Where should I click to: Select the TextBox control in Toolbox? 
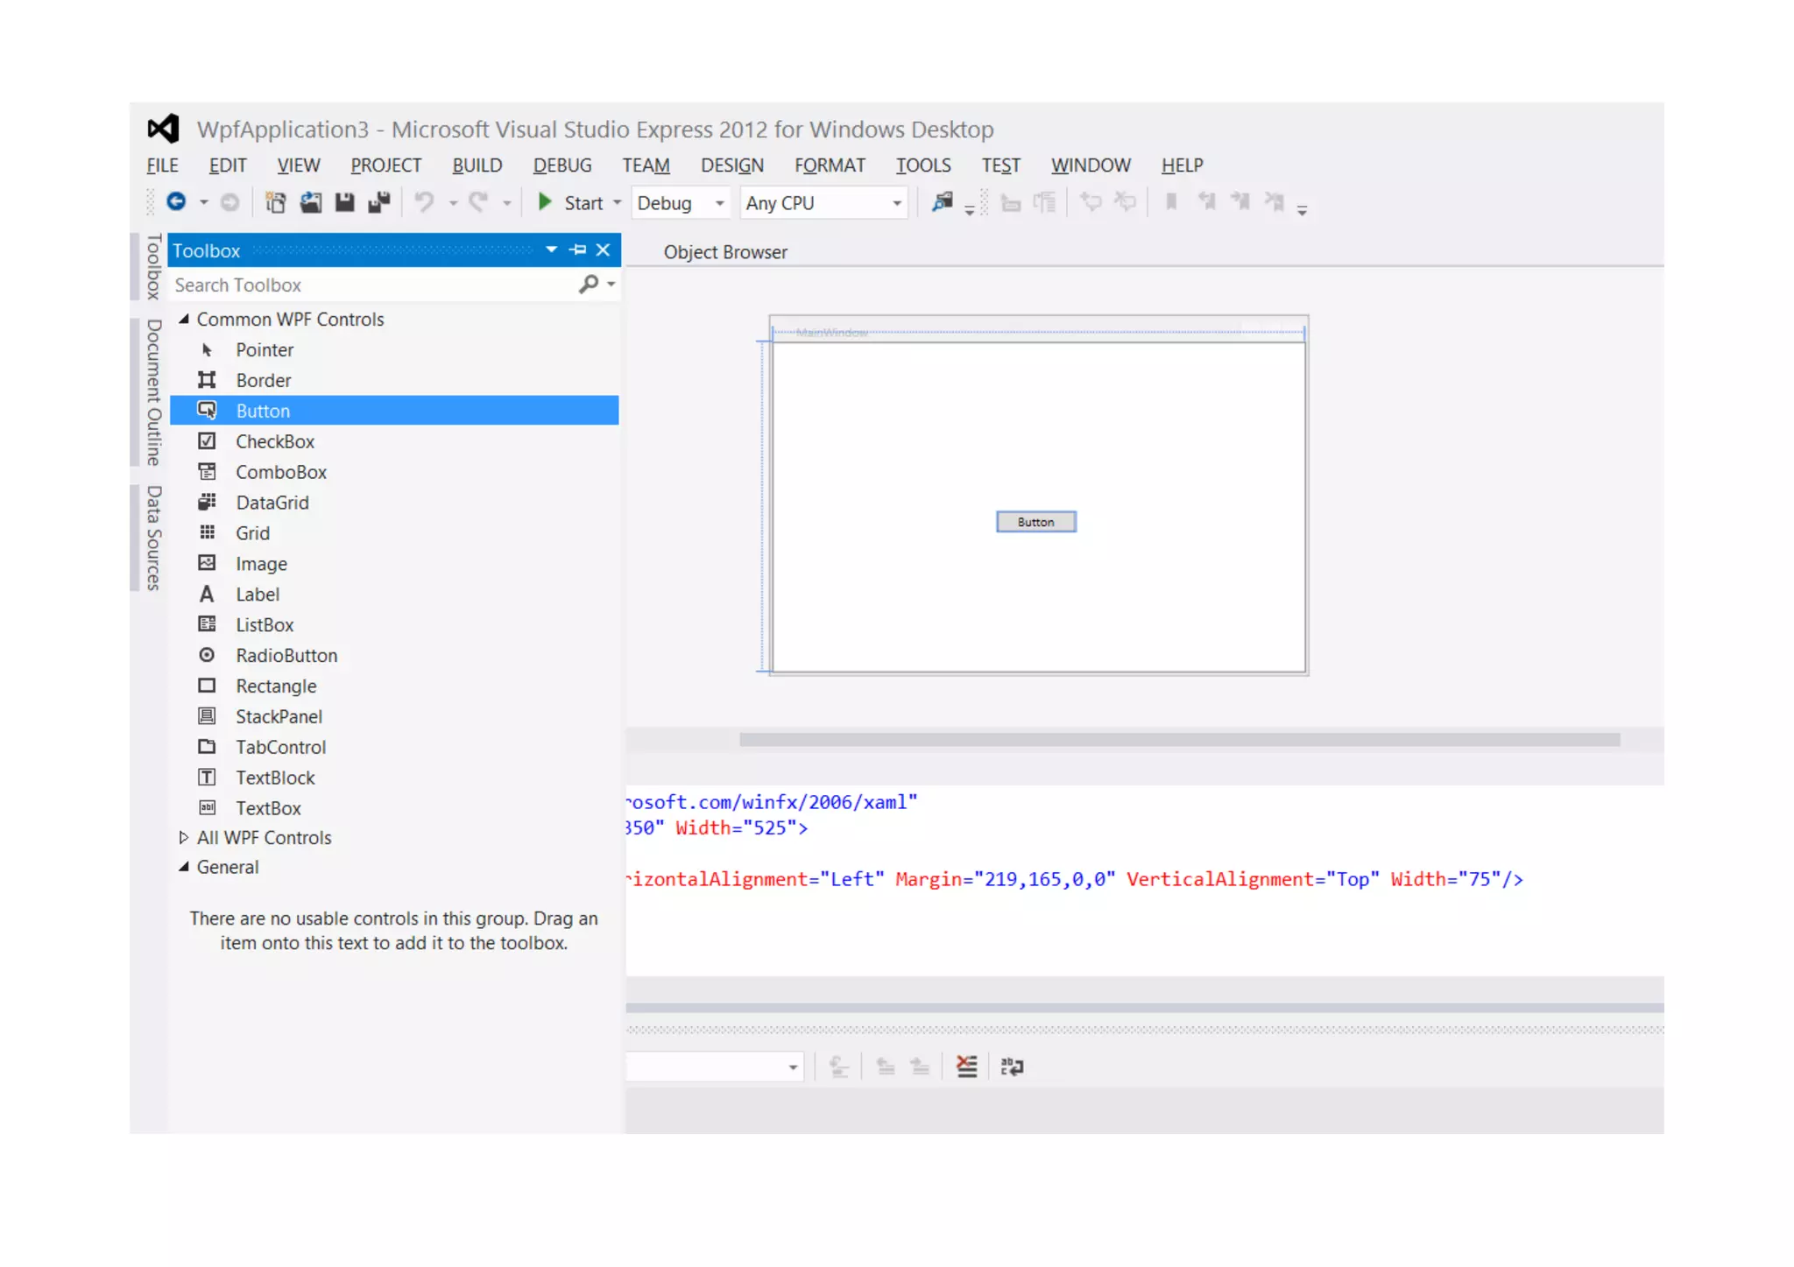[393, 808]
